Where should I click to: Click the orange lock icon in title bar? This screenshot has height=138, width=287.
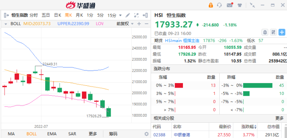coord(211,5)
